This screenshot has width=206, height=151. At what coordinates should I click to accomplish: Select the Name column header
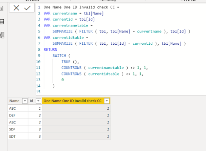tap(15, 101)
